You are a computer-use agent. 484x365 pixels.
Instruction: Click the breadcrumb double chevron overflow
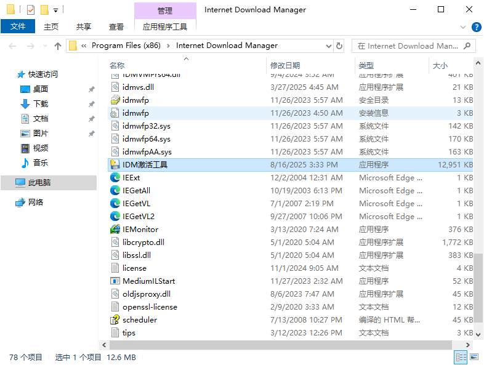point(84,46)
